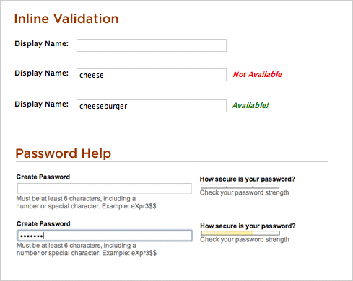353x281 pixels.
Task: Click the partially filled yellow strength meter
Action: coord(240,233)
